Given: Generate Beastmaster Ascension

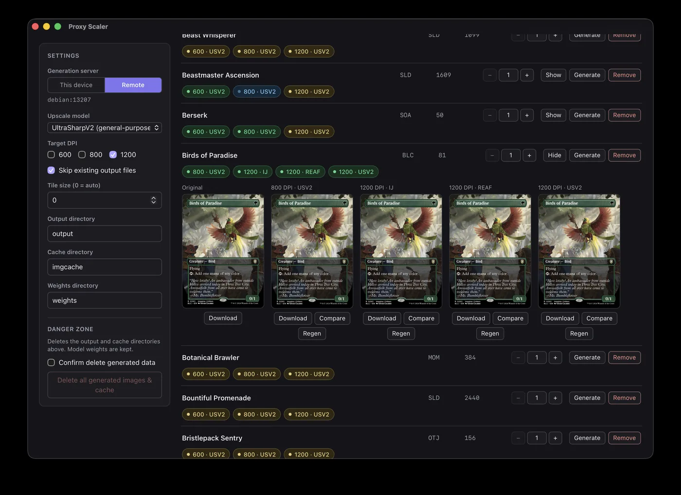Looking at the screenshot, I should 587,75.
